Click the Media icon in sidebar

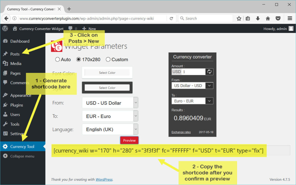point(5,63)
